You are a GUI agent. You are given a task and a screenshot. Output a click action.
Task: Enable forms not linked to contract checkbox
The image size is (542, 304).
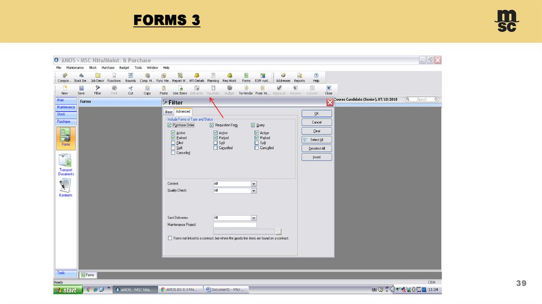click(170, 238)
